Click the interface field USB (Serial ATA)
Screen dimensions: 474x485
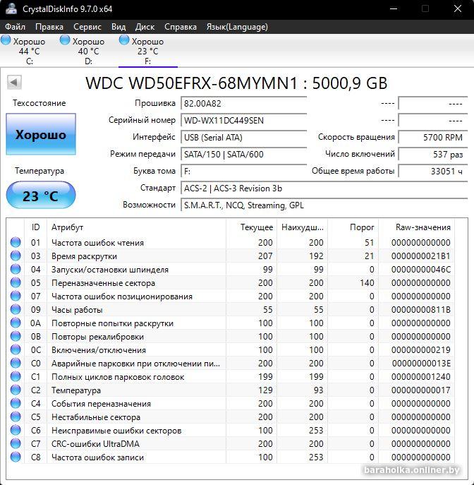[x=244, y=137]
